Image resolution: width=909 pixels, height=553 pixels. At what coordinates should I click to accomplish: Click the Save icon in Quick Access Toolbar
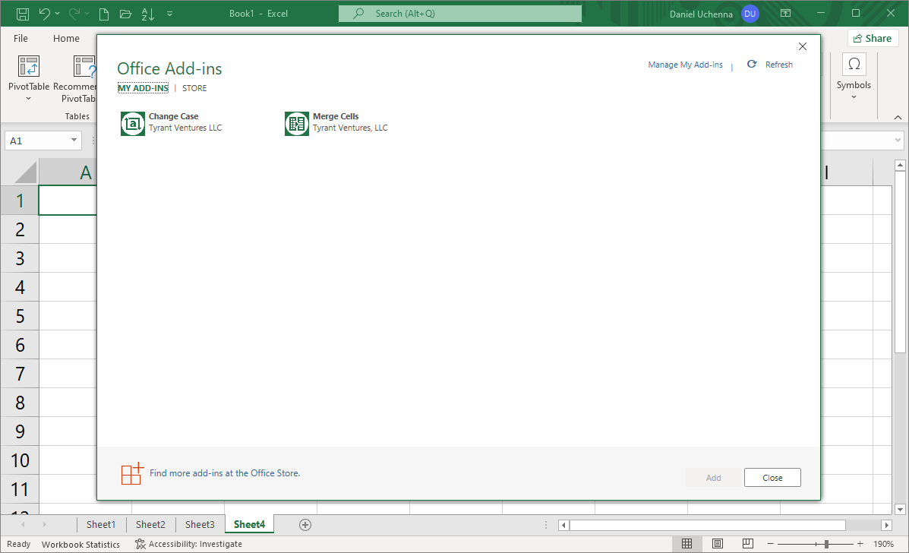point(23,14)
